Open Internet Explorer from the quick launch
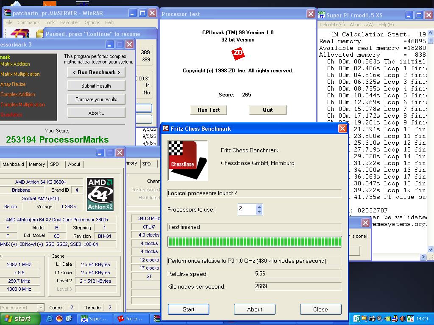 coord(50,319)
